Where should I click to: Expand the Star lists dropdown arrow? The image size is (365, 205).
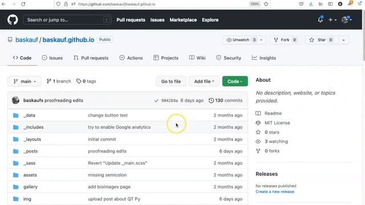click(343, 40)
